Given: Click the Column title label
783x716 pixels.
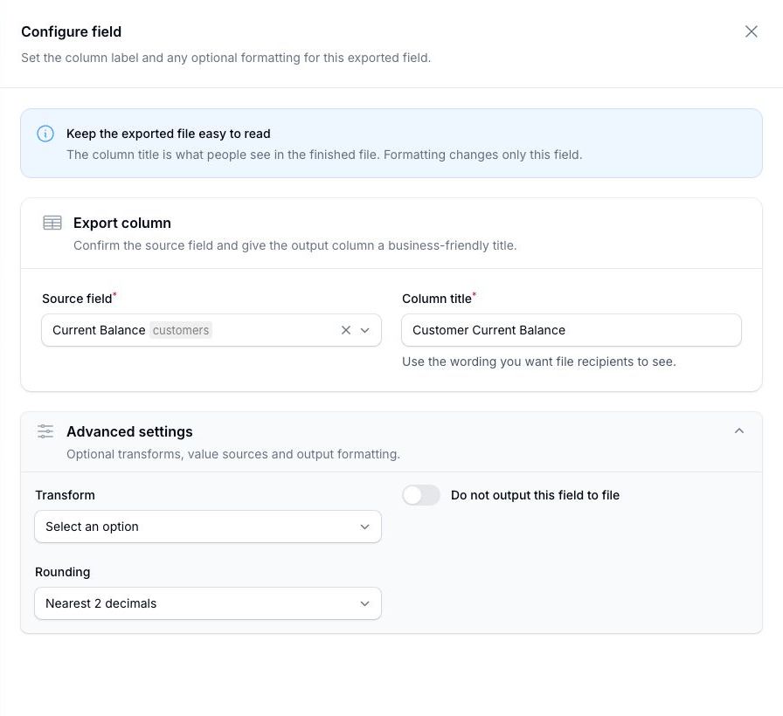Looking at the screenshot, I should (x=436, y=299).
